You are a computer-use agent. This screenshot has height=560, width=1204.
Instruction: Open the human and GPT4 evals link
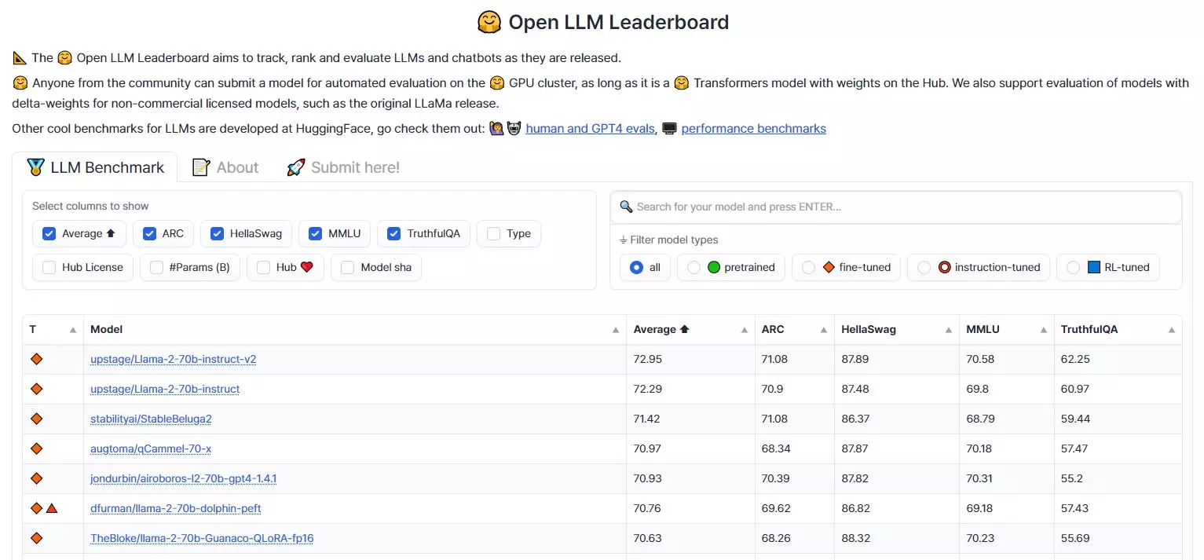click(x=590, y=128)
